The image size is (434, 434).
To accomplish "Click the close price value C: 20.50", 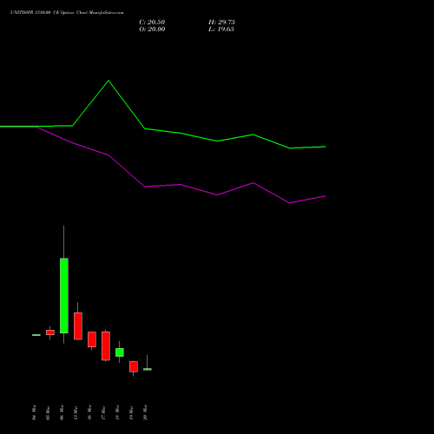I will (152, 23).
